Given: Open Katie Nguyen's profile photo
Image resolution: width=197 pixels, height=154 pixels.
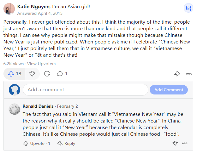Looking at the screenshot, I should [9, 9].
